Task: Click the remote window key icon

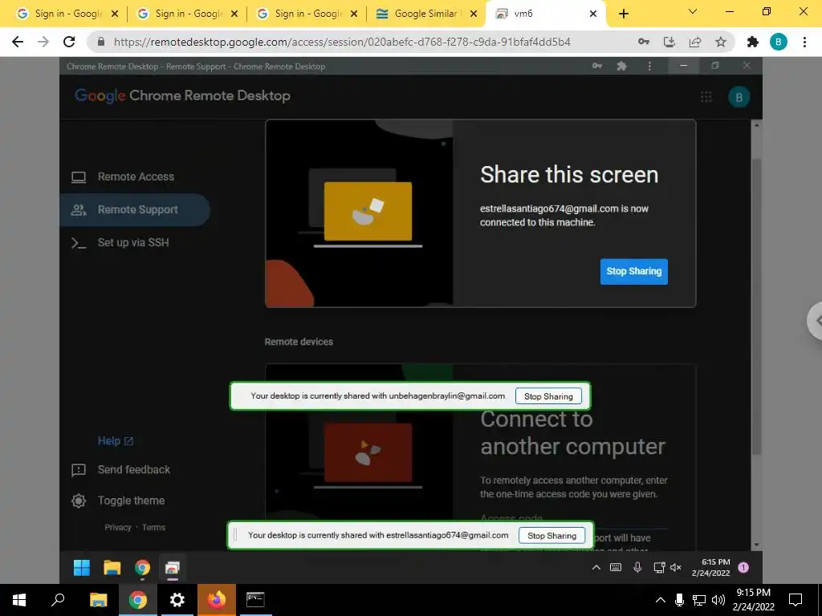Action: click(597, 66)
